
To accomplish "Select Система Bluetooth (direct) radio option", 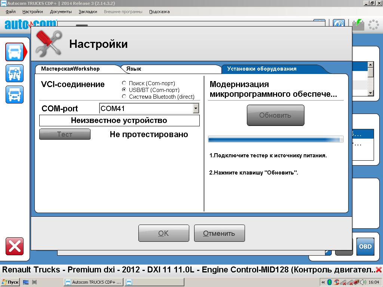I will (124, 96).
